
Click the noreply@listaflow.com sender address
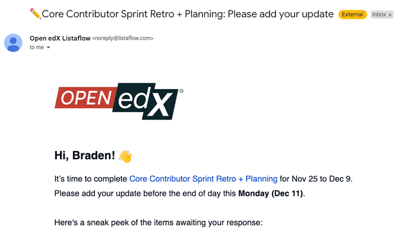[x=123, y=38]
